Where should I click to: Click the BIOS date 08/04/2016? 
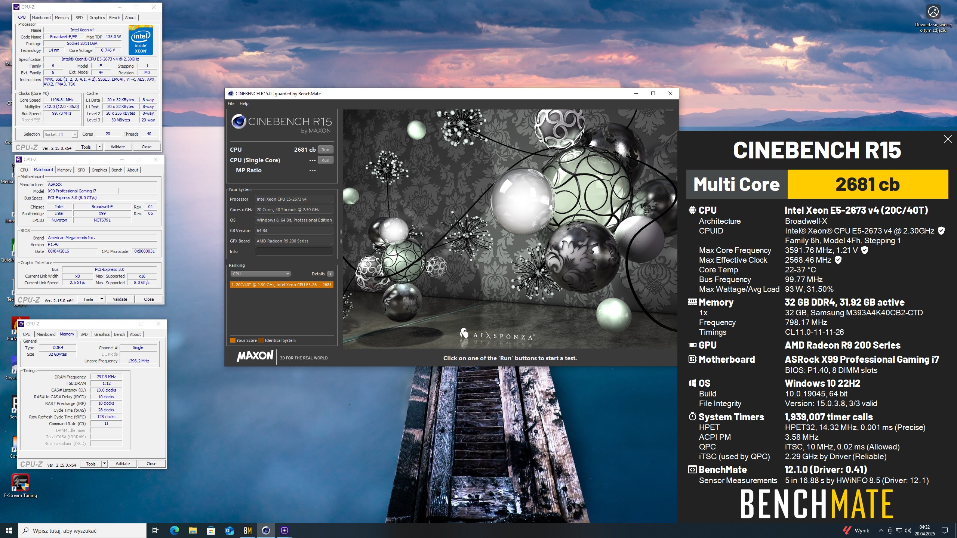pyautogui.click(x=72, y=251)
